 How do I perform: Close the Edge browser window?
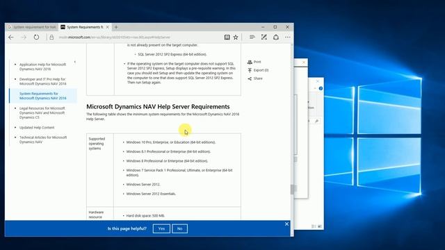point(287,27)
